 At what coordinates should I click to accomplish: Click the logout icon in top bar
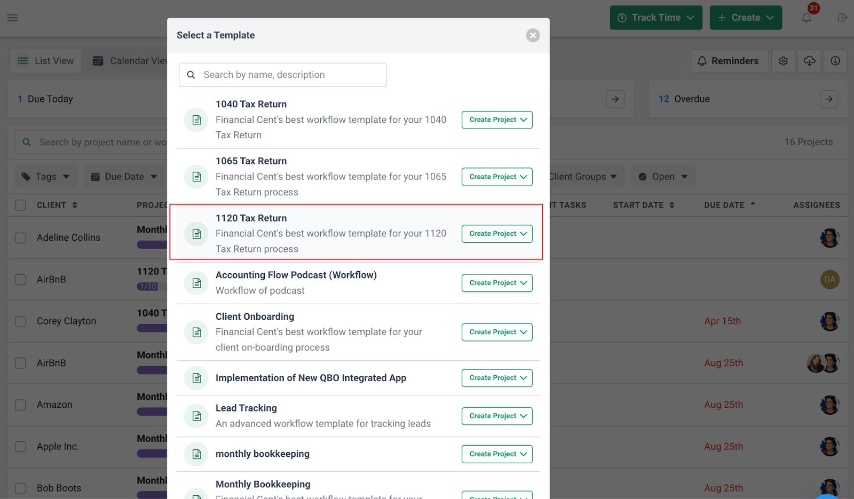tap(842, 18)
